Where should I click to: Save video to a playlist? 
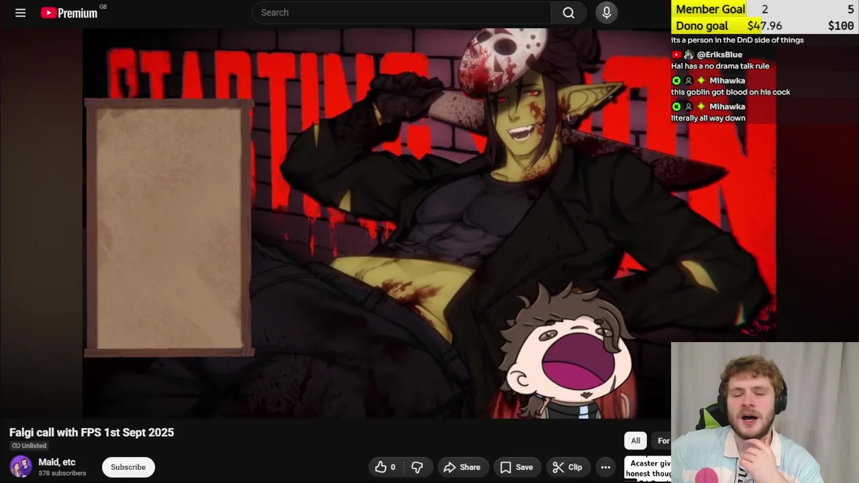(x=516, y=467)
